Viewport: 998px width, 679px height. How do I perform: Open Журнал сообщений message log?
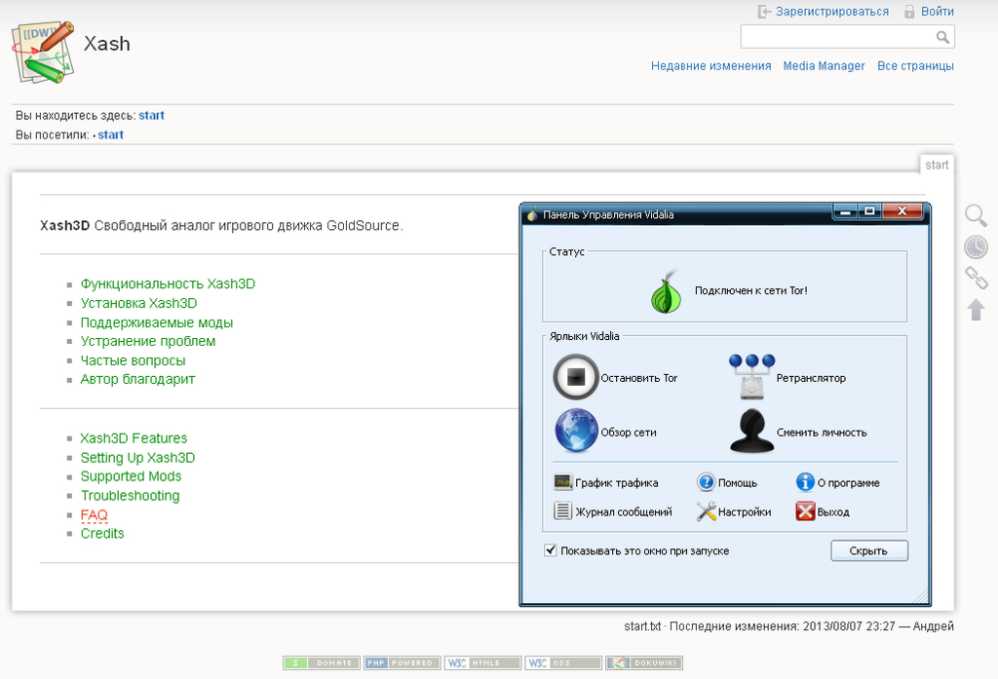click(562, 510)
